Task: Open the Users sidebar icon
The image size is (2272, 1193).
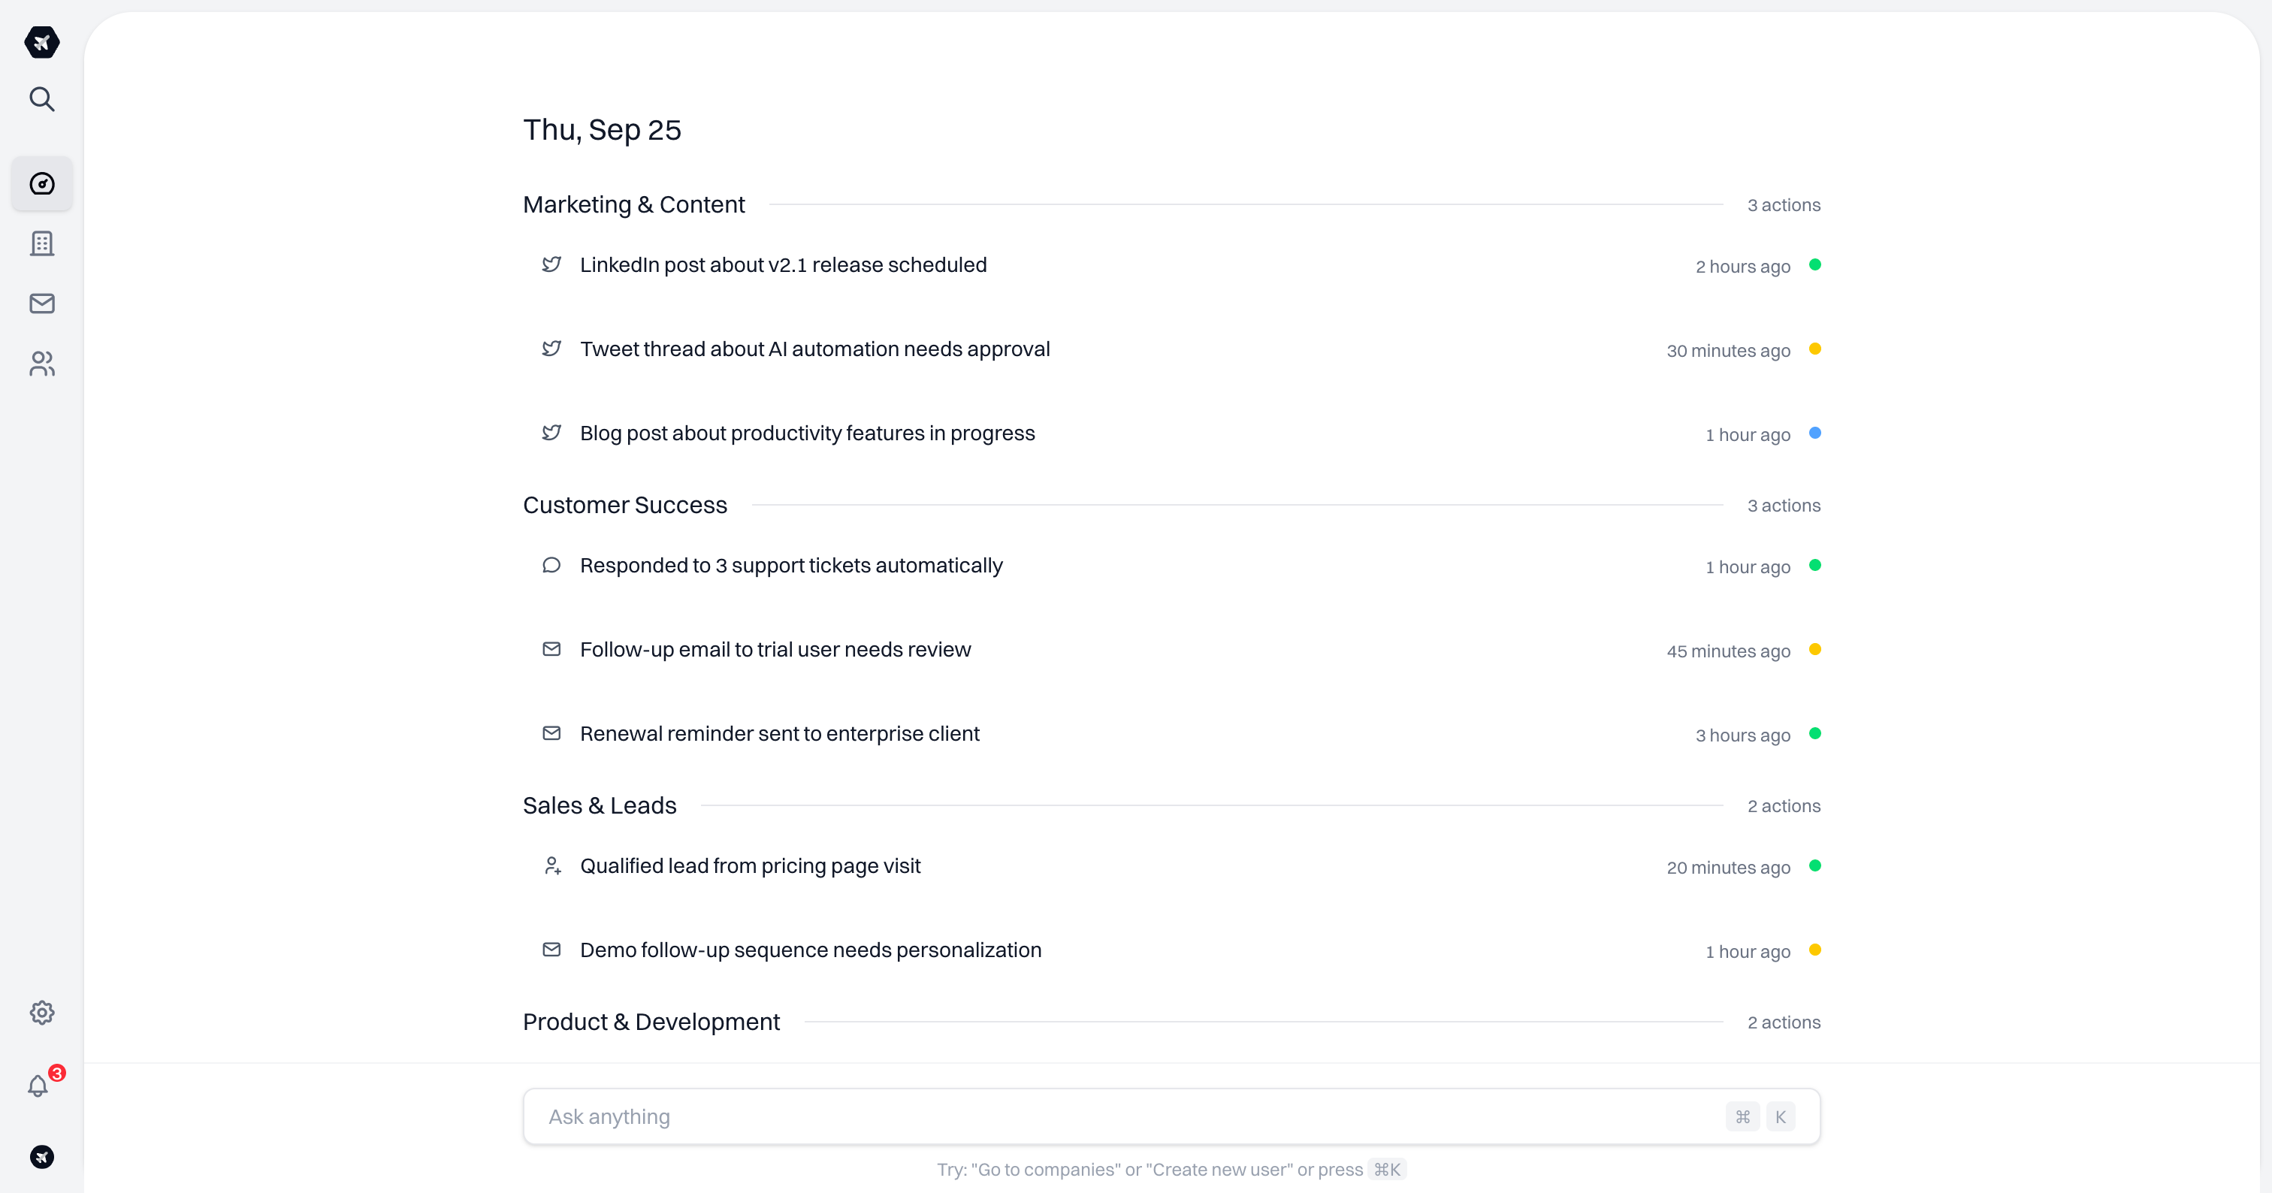Action: tap(41, 364)
